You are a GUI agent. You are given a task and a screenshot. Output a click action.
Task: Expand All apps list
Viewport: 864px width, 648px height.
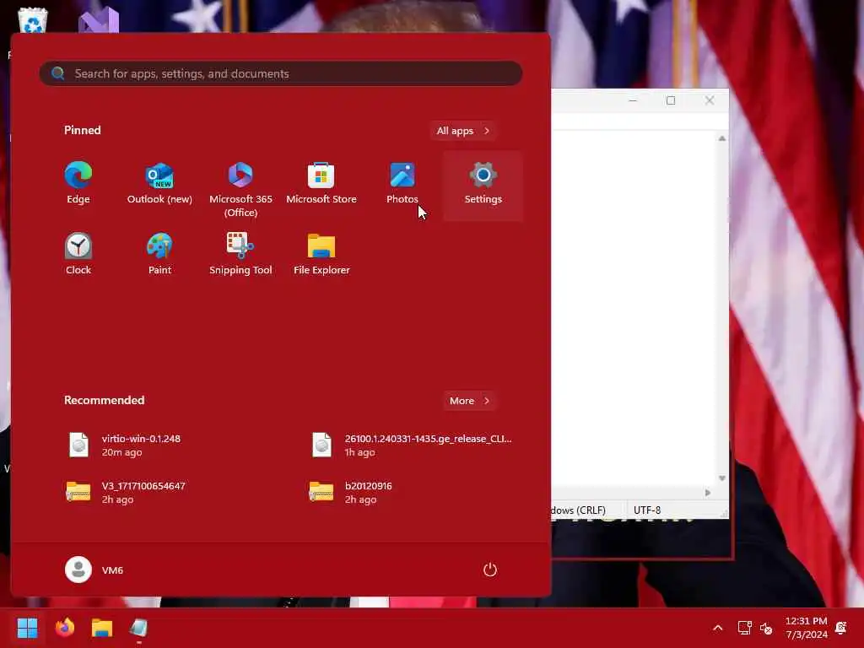463,131
